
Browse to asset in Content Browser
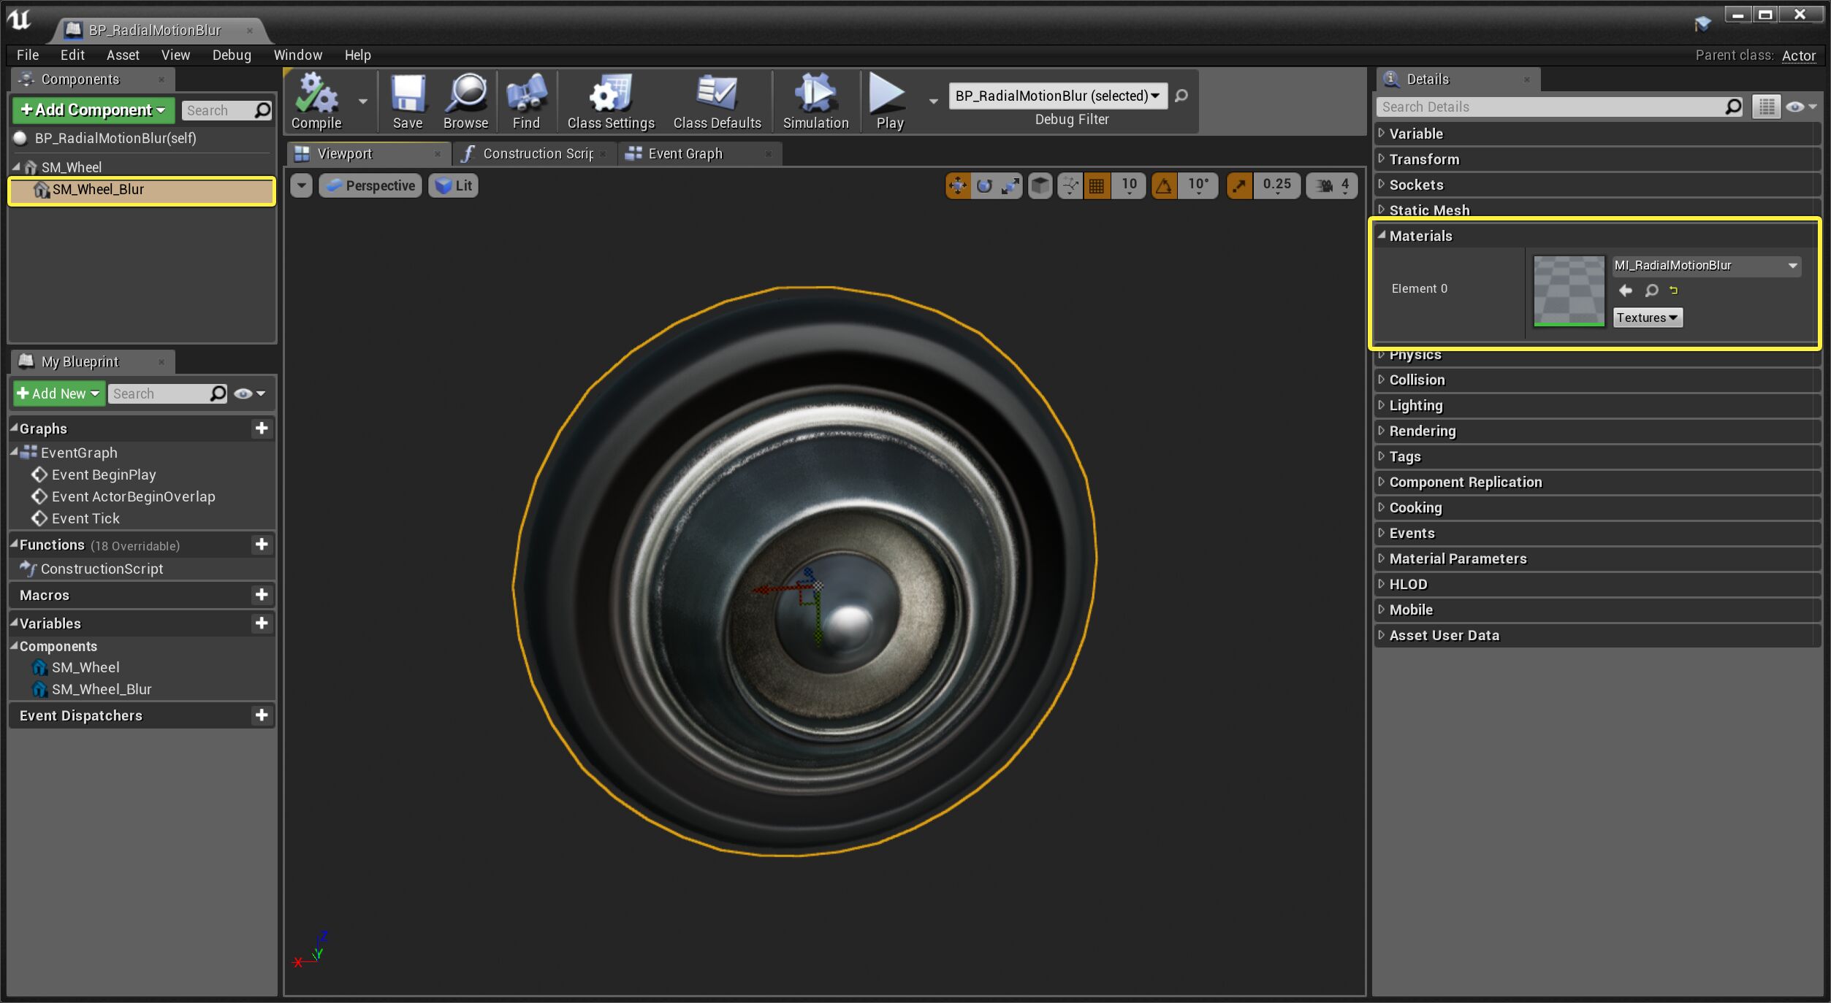click(x=465, y=101)
